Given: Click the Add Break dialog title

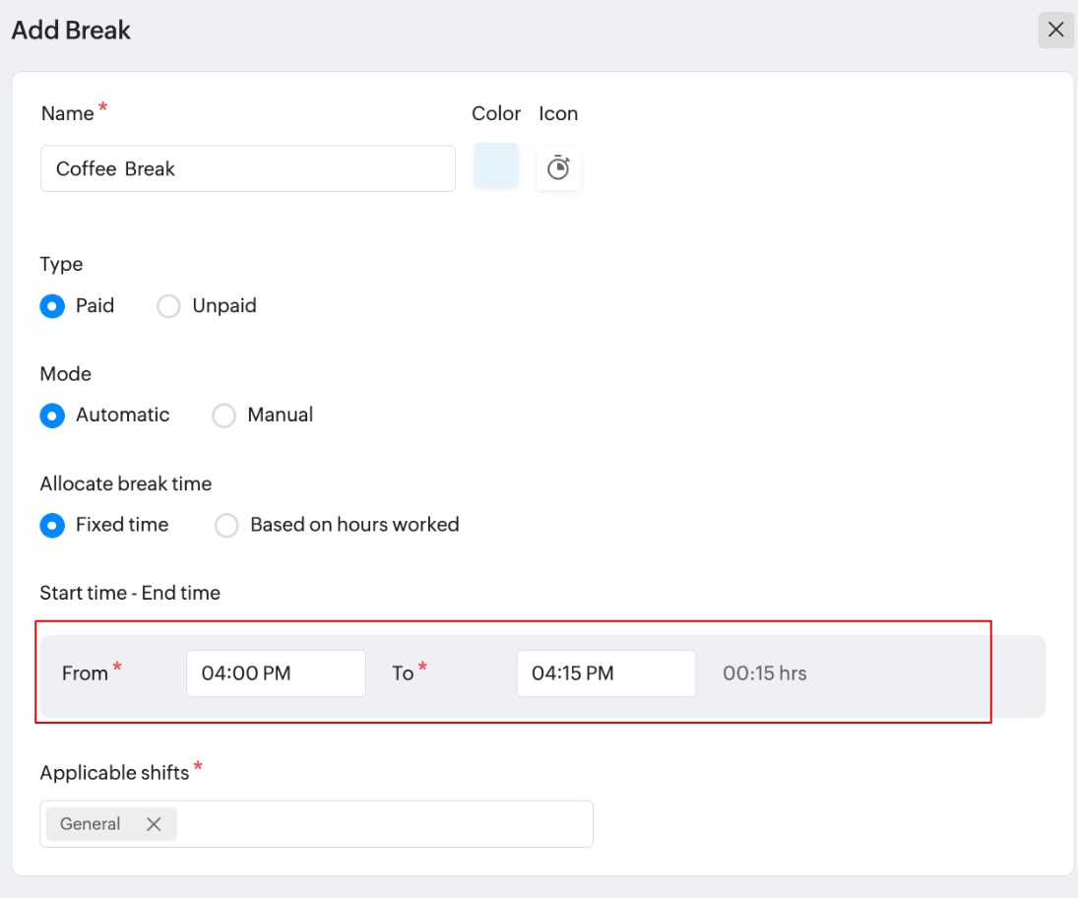Looking at the screenshot, I should coord(71,31).
